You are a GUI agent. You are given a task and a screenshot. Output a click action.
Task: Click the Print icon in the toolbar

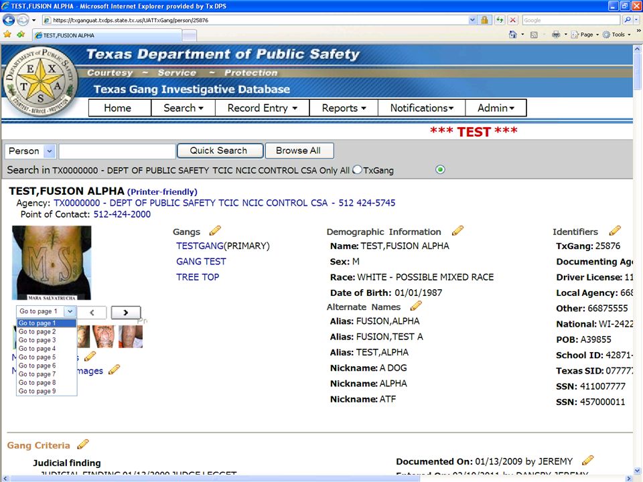click(556, 35)
